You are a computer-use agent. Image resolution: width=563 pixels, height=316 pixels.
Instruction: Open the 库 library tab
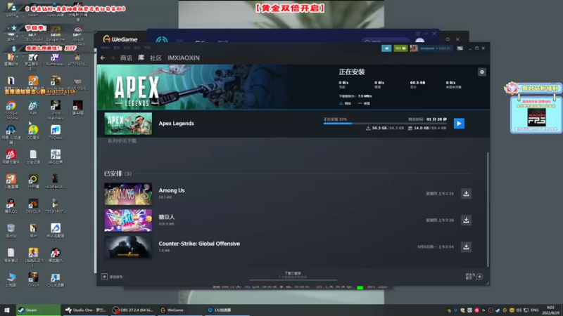coord(141,58)
